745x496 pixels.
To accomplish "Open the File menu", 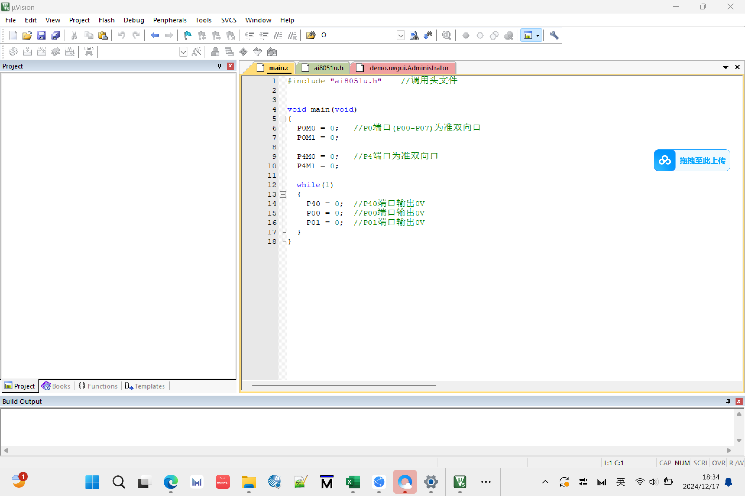I will pyautogui.click(x=10, y=20).
